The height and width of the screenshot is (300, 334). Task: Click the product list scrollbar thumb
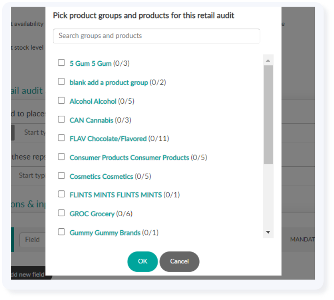268,115
